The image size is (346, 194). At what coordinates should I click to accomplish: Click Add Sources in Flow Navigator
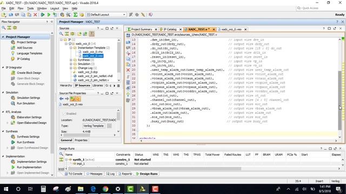(x=24, y=48)
